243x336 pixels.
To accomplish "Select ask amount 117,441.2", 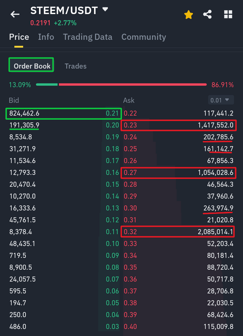I will click(218, 114).
